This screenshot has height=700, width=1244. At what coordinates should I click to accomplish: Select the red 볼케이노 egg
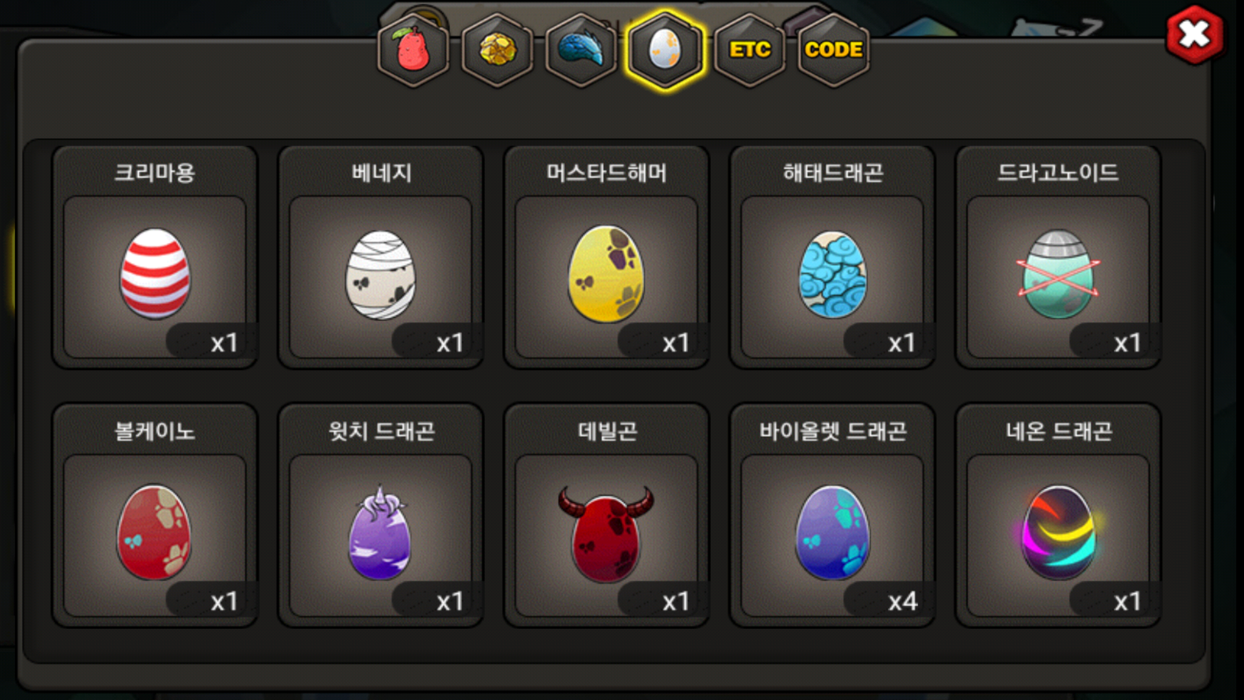tap(154, 532)
